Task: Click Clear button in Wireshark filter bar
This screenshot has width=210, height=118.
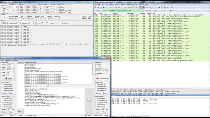Action: pyautogui.click(x=156, y=11)
